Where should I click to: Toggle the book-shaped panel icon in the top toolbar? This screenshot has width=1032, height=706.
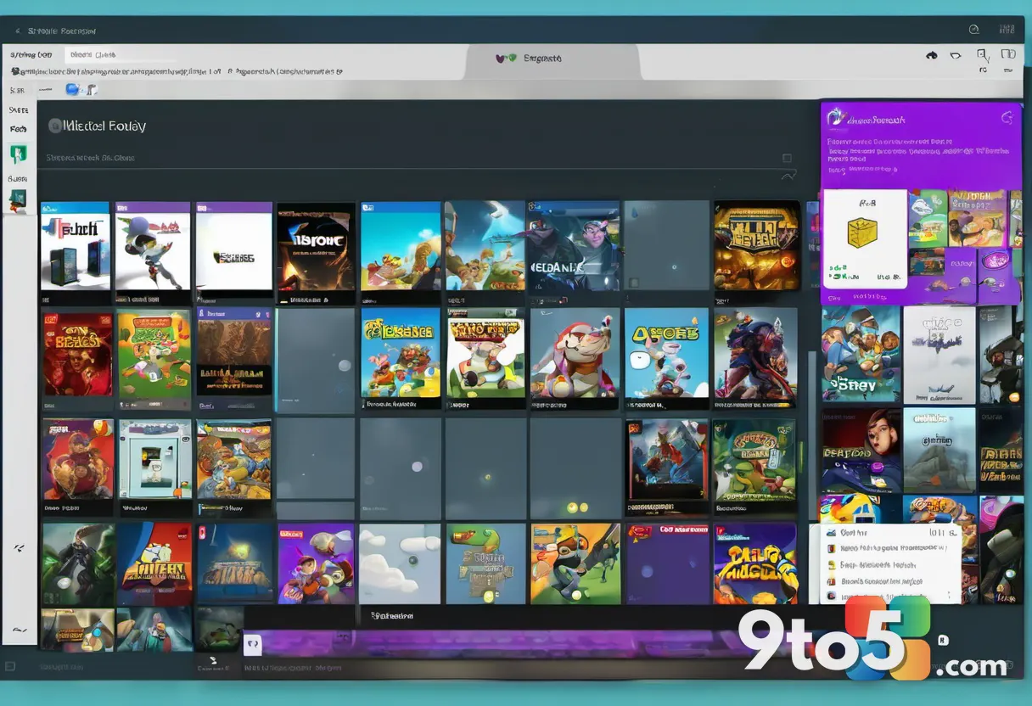[1007, 54]
